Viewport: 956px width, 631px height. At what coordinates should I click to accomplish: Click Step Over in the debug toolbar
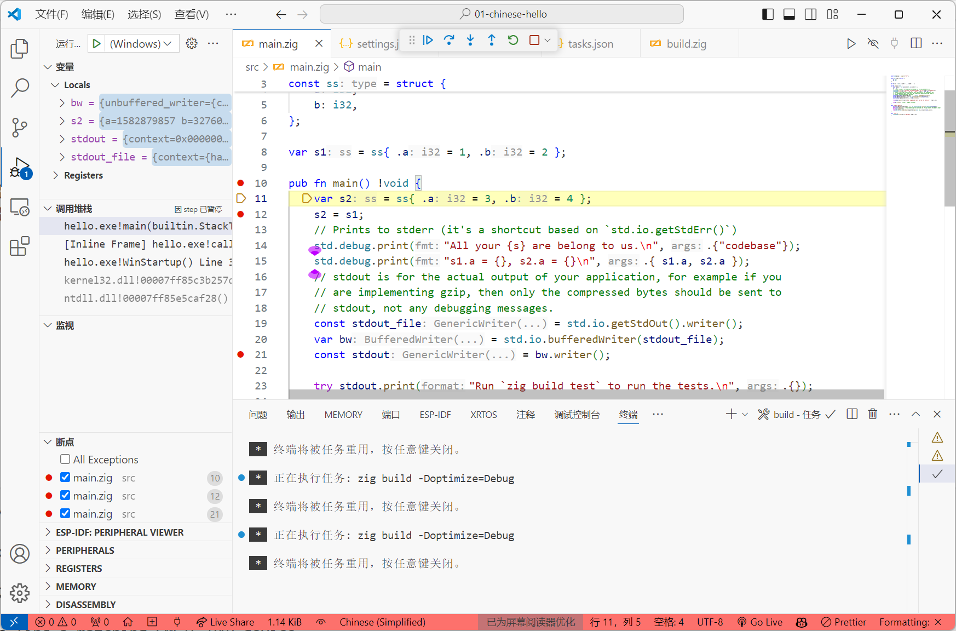click(x=449, y=40)
